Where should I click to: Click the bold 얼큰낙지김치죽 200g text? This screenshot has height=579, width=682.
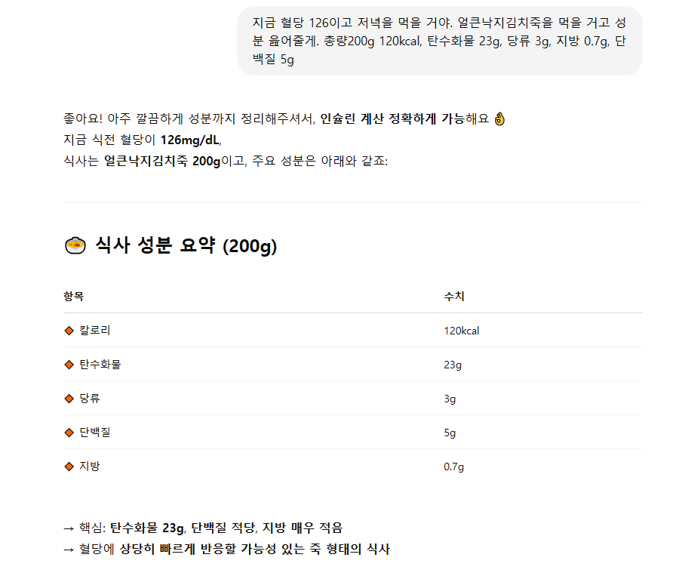[162, 161]
